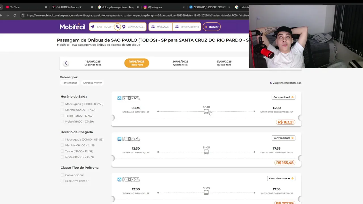Screen dimensions: 363x204
Task: Click the return date calendar icon
Action: pyautogui.click(x=177, y=27)
